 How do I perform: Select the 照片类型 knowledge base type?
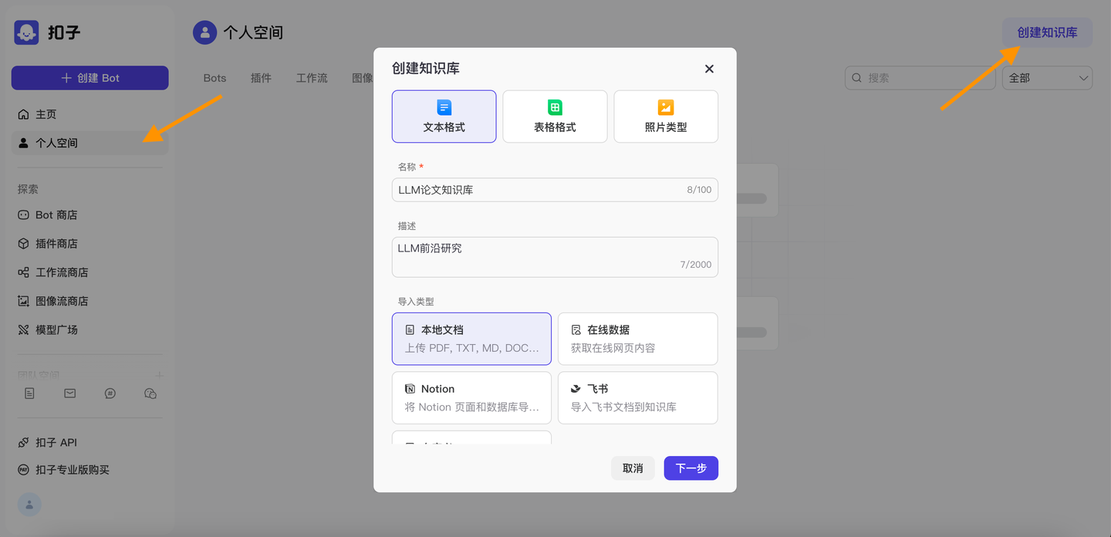pyautogui.click(x=665, y=116)
